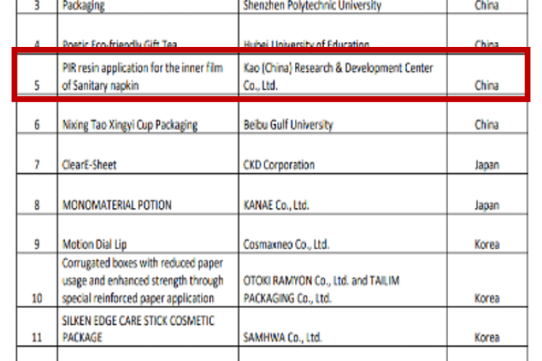Image resolution: width=542 pixels, height=361 pixels.
Task: Select row number 7 cell
Action: 37,153
